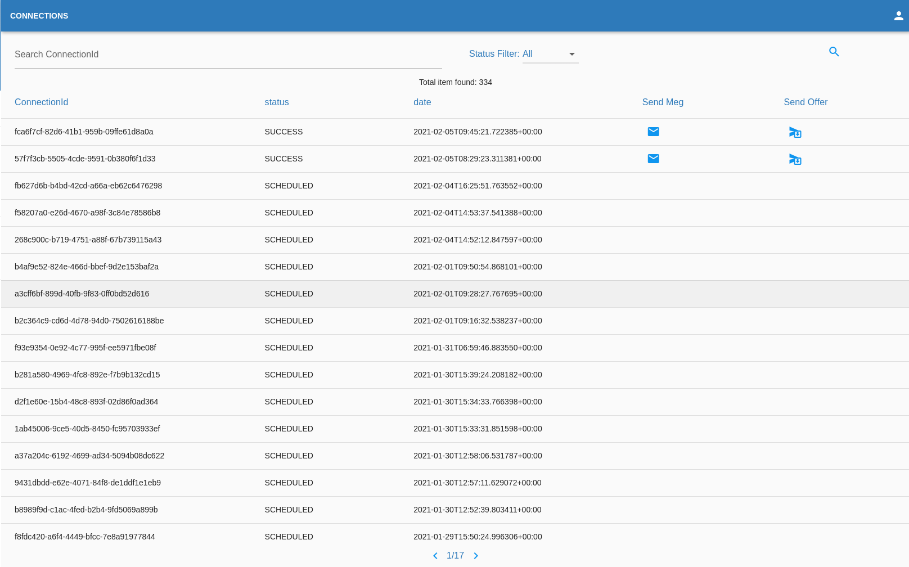The width and height of the screenshot is (909, 567).
Task: Select connection b8989f9d-c1ac-4fed-b2b4-9fd5069a899b
Action: (x=86, y=510)
